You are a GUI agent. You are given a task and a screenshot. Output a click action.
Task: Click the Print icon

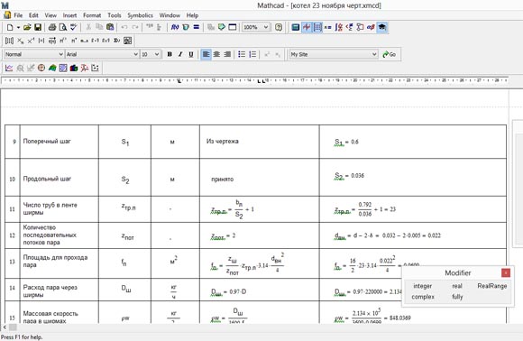click(x=52, y=27)
